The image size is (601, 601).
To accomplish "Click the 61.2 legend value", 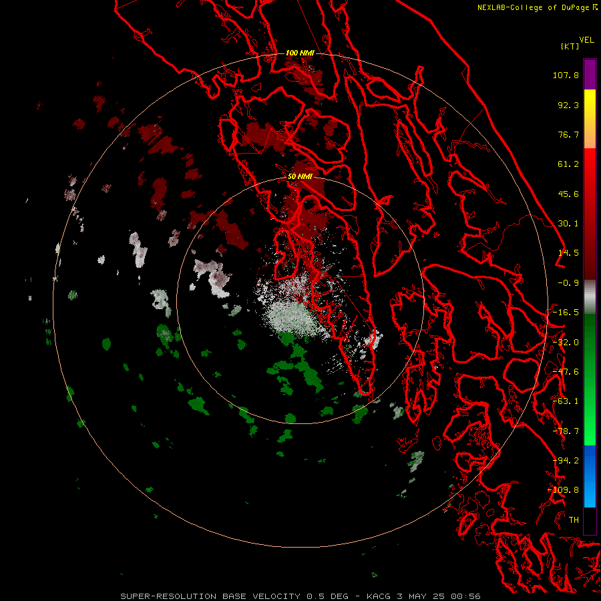I will click(568, 164).
